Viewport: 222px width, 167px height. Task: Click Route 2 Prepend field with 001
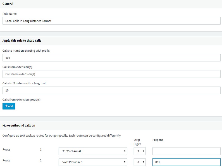click(187, 162)
